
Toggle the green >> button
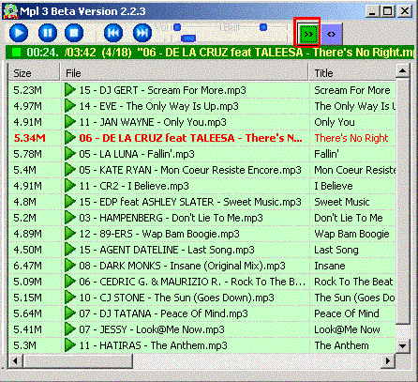tap(308, 34)
